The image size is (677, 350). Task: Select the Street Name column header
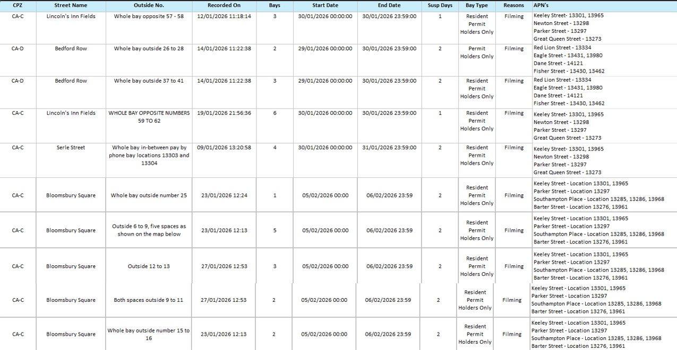71,5
